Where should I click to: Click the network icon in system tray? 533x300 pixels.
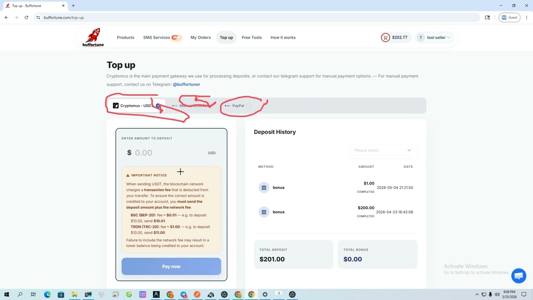pyautogui.click(x=484, y=295)
